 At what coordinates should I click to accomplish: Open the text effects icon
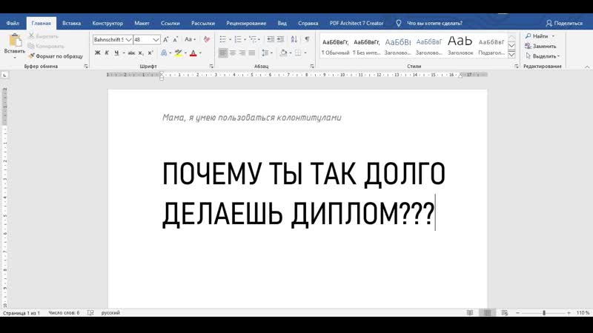164,53
